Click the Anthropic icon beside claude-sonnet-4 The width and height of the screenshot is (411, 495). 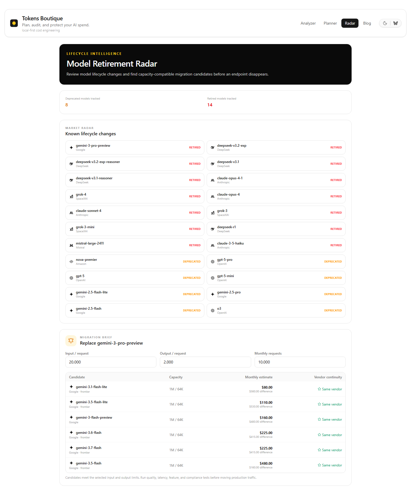point(71,213)
